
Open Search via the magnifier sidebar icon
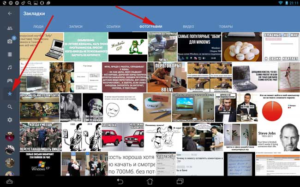point(10,107)
